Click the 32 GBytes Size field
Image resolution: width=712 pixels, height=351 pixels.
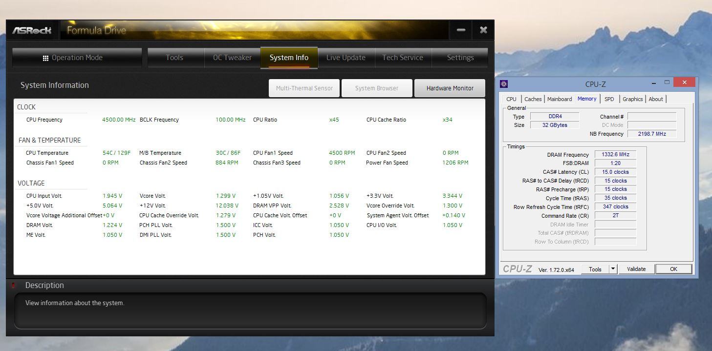click(555, 125)
